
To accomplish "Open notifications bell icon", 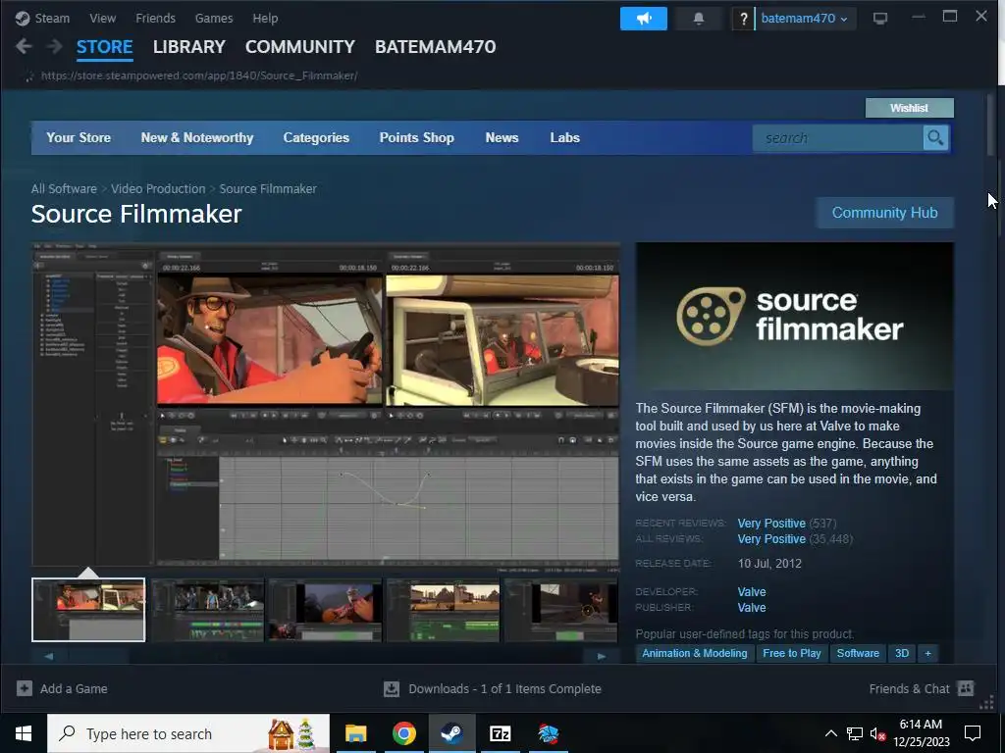I will (699, 19).
